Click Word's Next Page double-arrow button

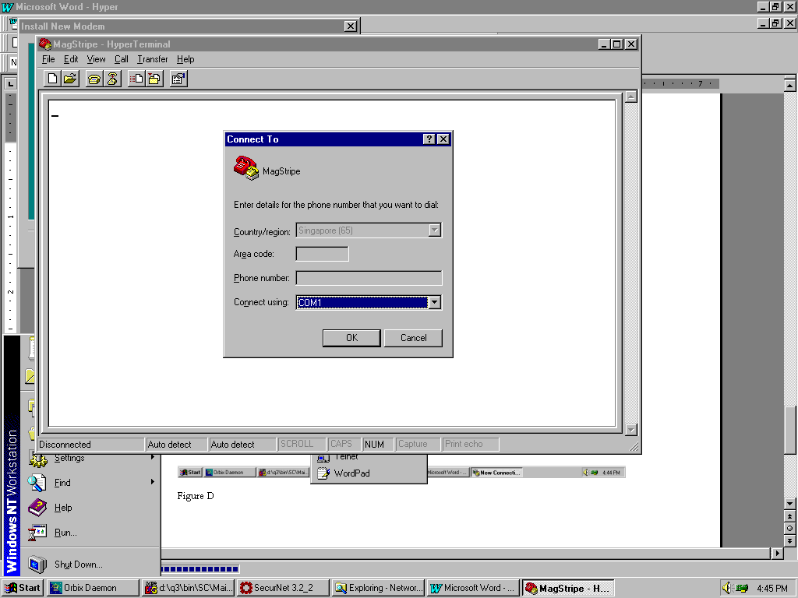click(789, 540)
